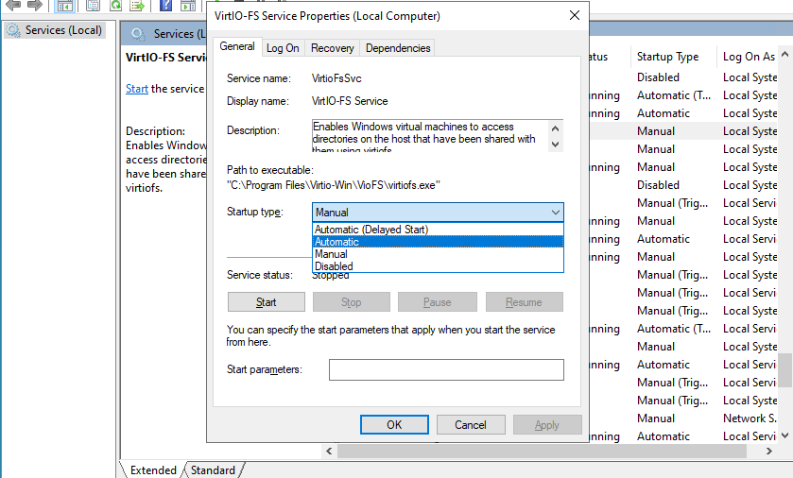
Task: Click the Refresh toolbar icon
Action: click(116, 5)
